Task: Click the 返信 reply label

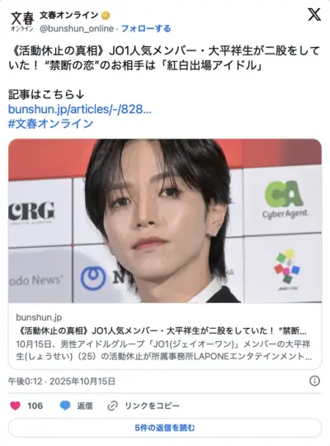Action: [x=84, y=406]
